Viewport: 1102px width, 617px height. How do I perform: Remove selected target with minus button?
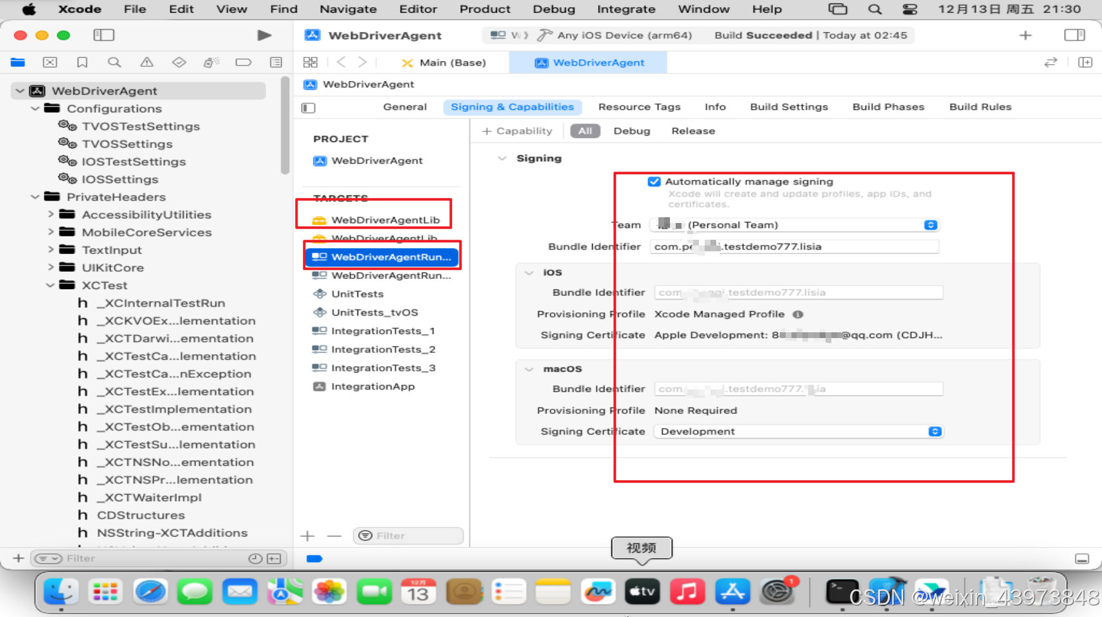point(334,536)
